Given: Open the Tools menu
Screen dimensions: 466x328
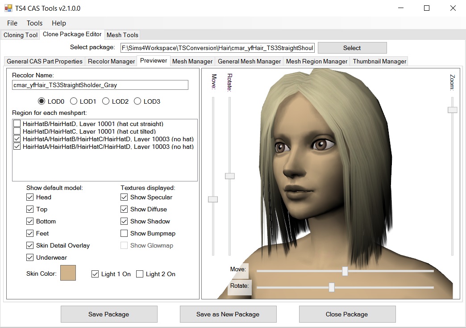Looking at the screenshot, I should [x=34, y=23].
